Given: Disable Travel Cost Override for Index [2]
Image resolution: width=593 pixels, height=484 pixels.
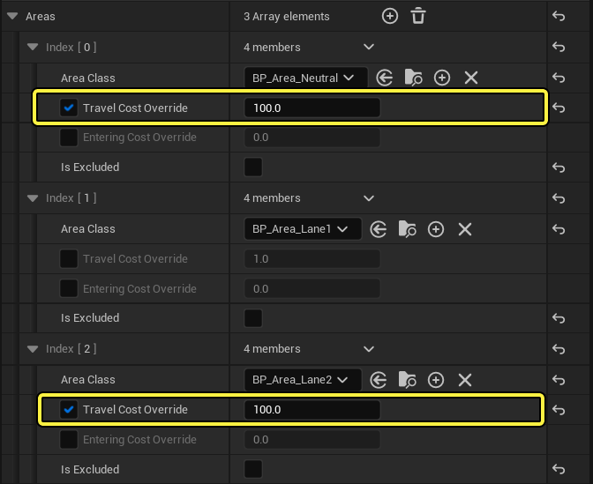Looking at the screenshot, I should tap(69, 410).
